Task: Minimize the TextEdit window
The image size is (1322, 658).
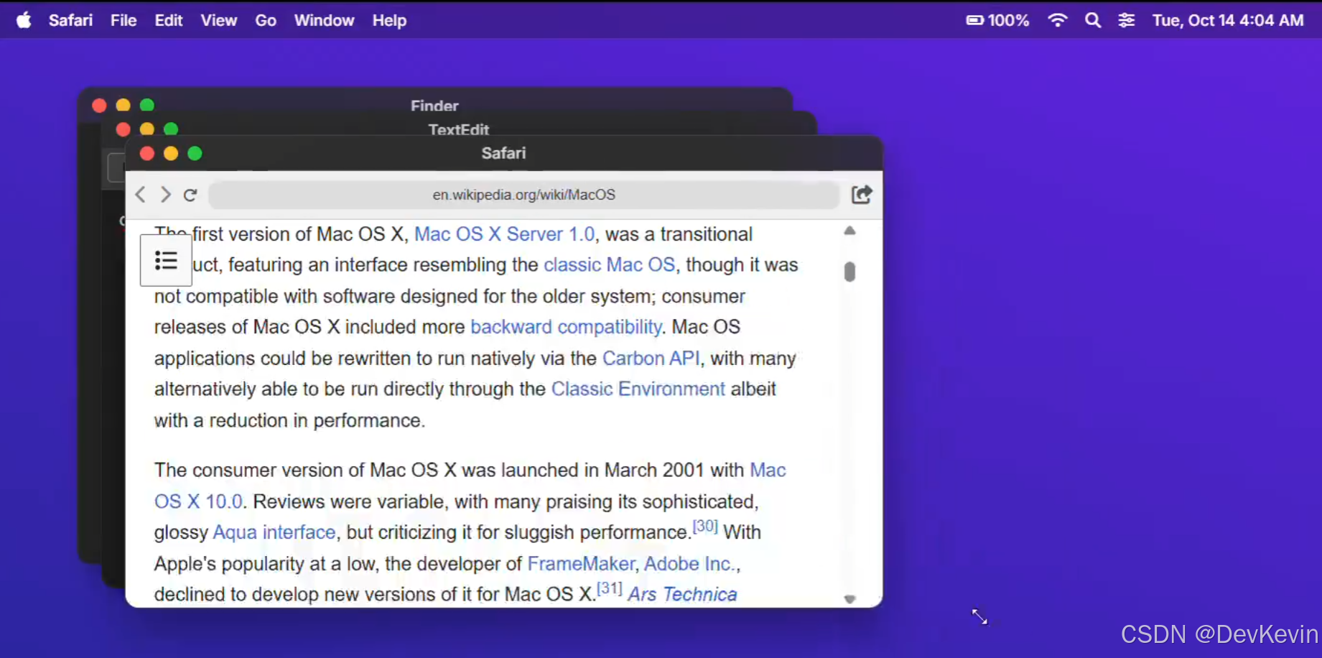Action: pos(146,129)
